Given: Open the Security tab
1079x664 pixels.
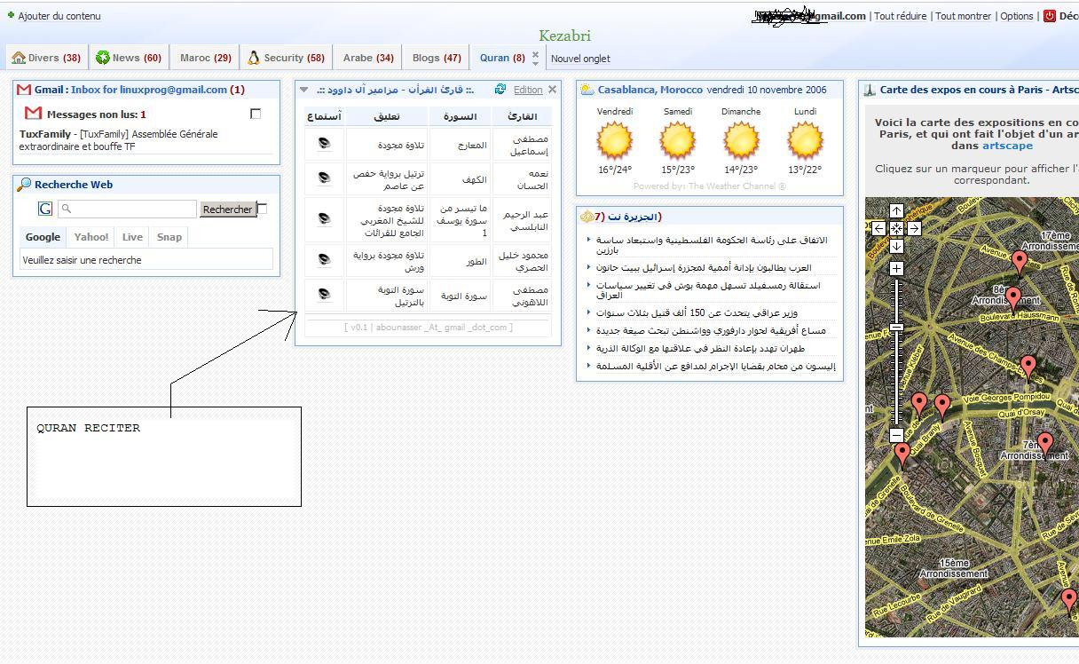Looking at the screenshot, I should (286, 58).
